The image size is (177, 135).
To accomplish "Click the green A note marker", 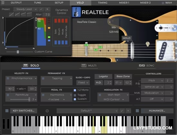I will coord(96,50).
